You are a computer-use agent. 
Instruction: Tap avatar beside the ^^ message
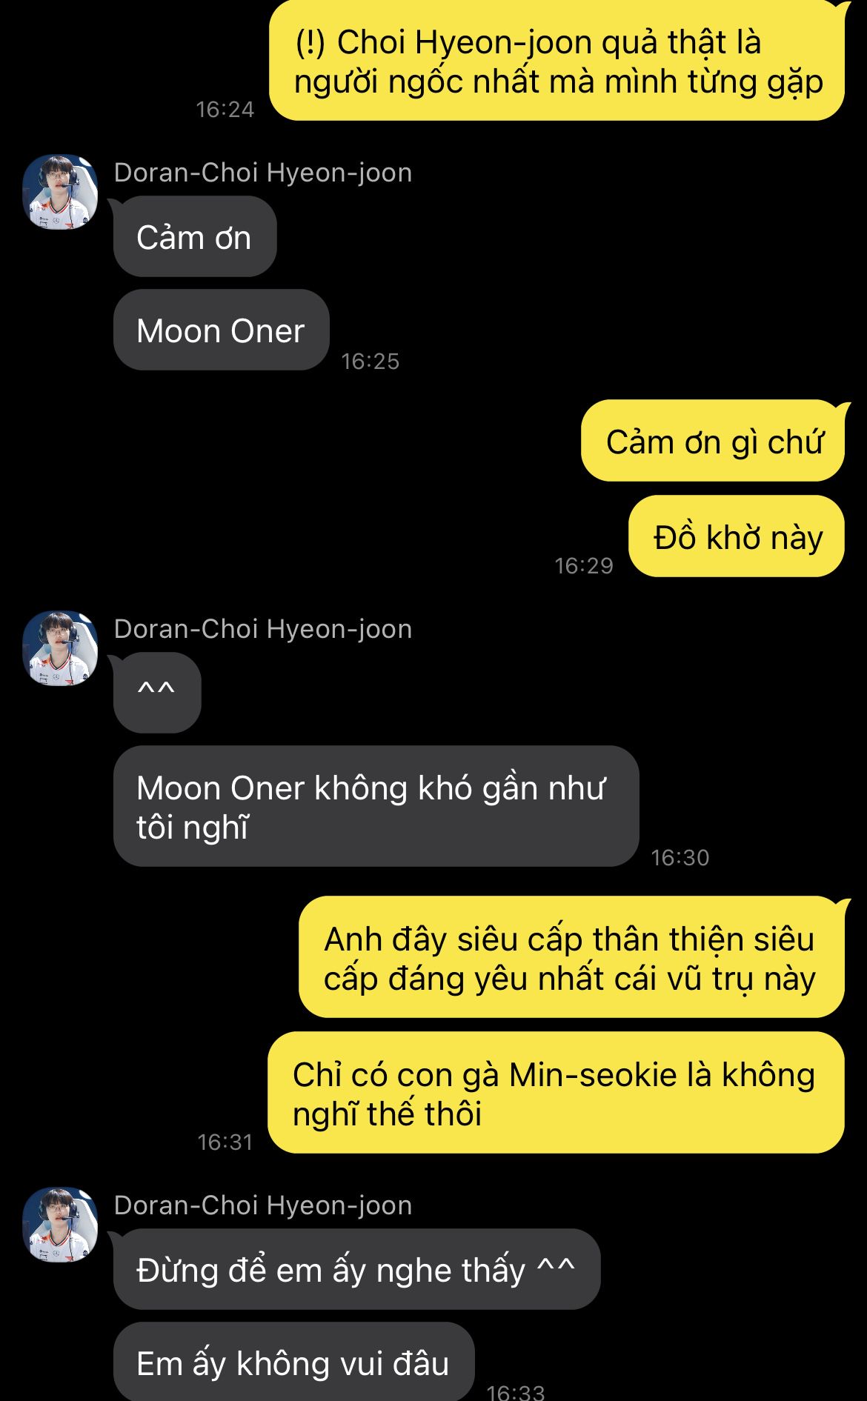pyautogui.click(x=60, y=648)
